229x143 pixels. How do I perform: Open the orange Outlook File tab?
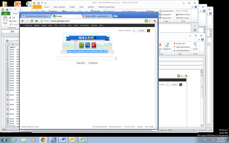[x=37, y=7]
